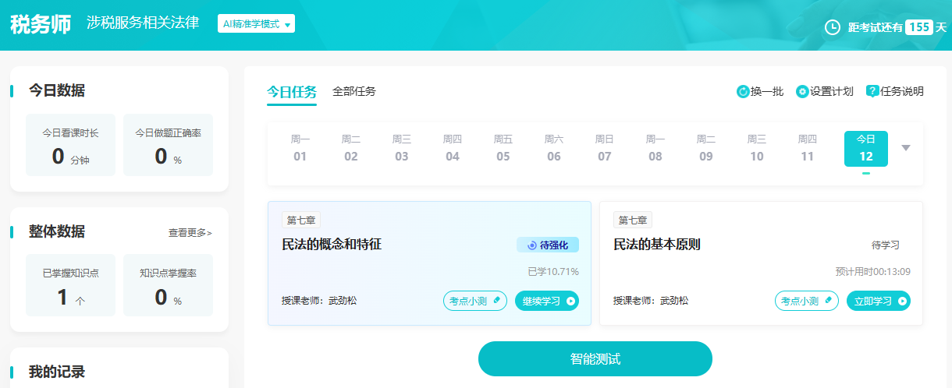The height and width of the screenshot is (388, 952).
Task: Click the 已学10.71% progress text
Action: (553, 272)
